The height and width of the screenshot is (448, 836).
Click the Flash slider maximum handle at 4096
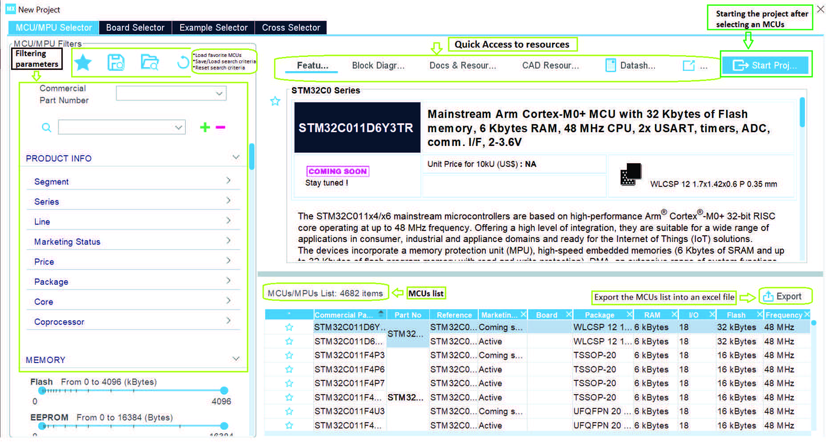click(x=224, y=391)
